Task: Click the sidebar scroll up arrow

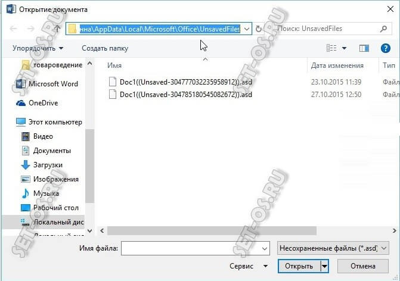Action: (90, 63)
